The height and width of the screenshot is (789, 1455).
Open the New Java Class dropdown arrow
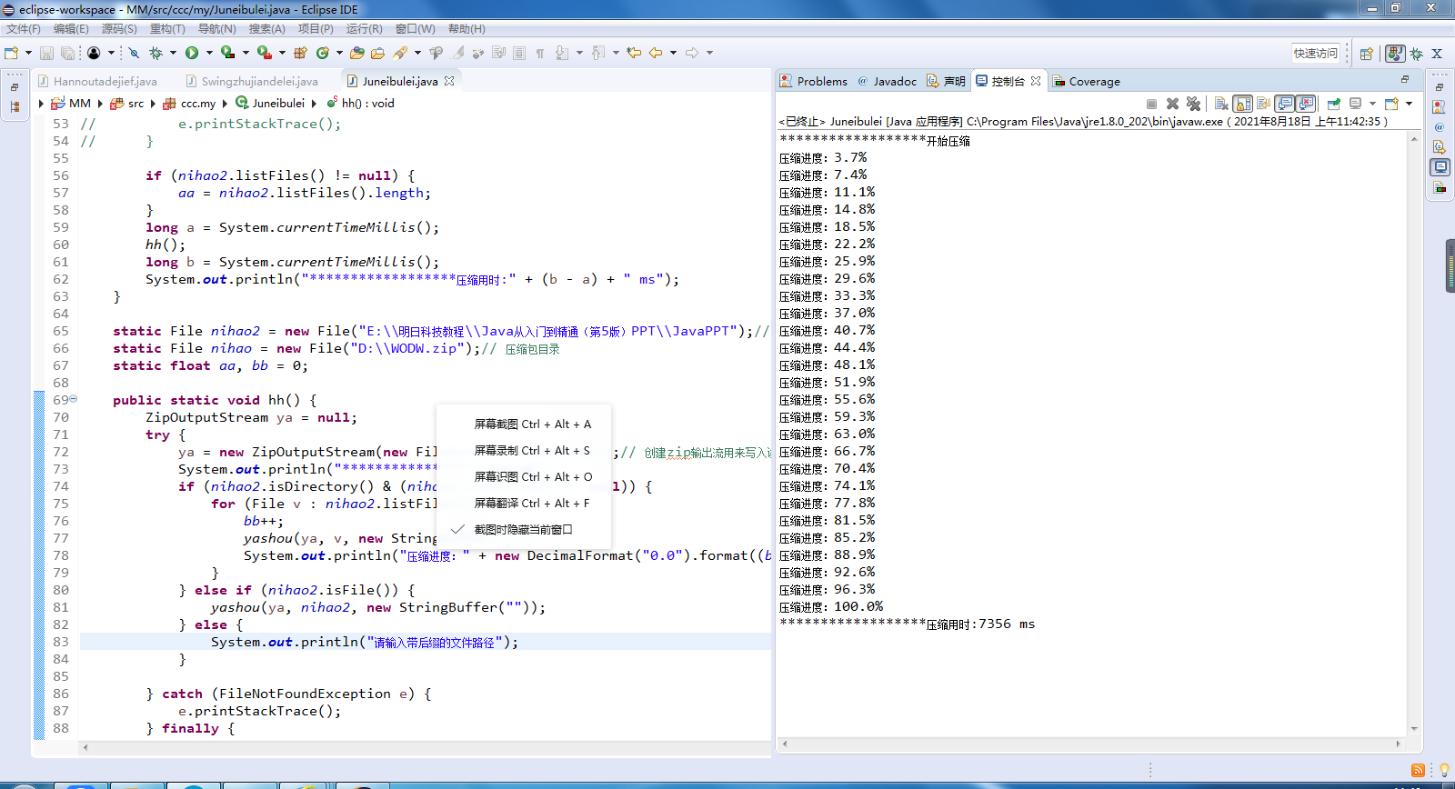(339, 53)
